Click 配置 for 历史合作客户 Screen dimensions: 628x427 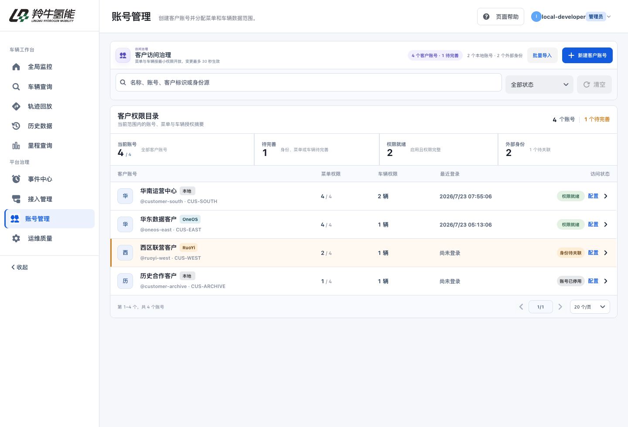[593, 281]
